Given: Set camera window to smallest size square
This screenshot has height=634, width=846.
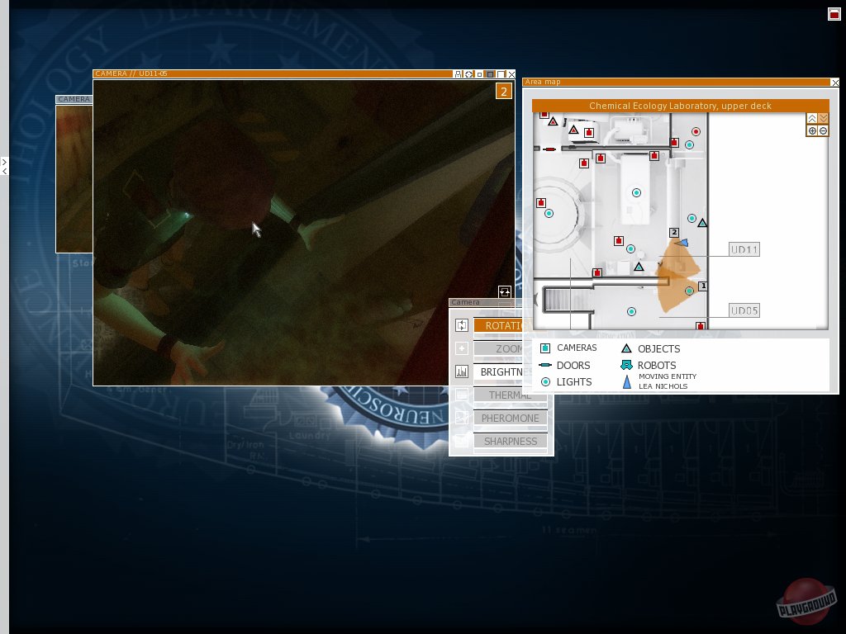Looking at the screenshot, I should [479, 74].
